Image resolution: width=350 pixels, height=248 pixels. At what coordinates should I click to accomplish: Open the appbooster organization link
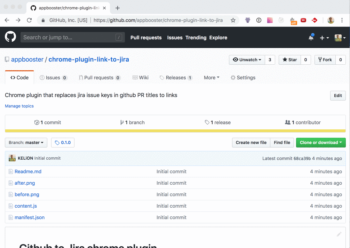(27, 59)
